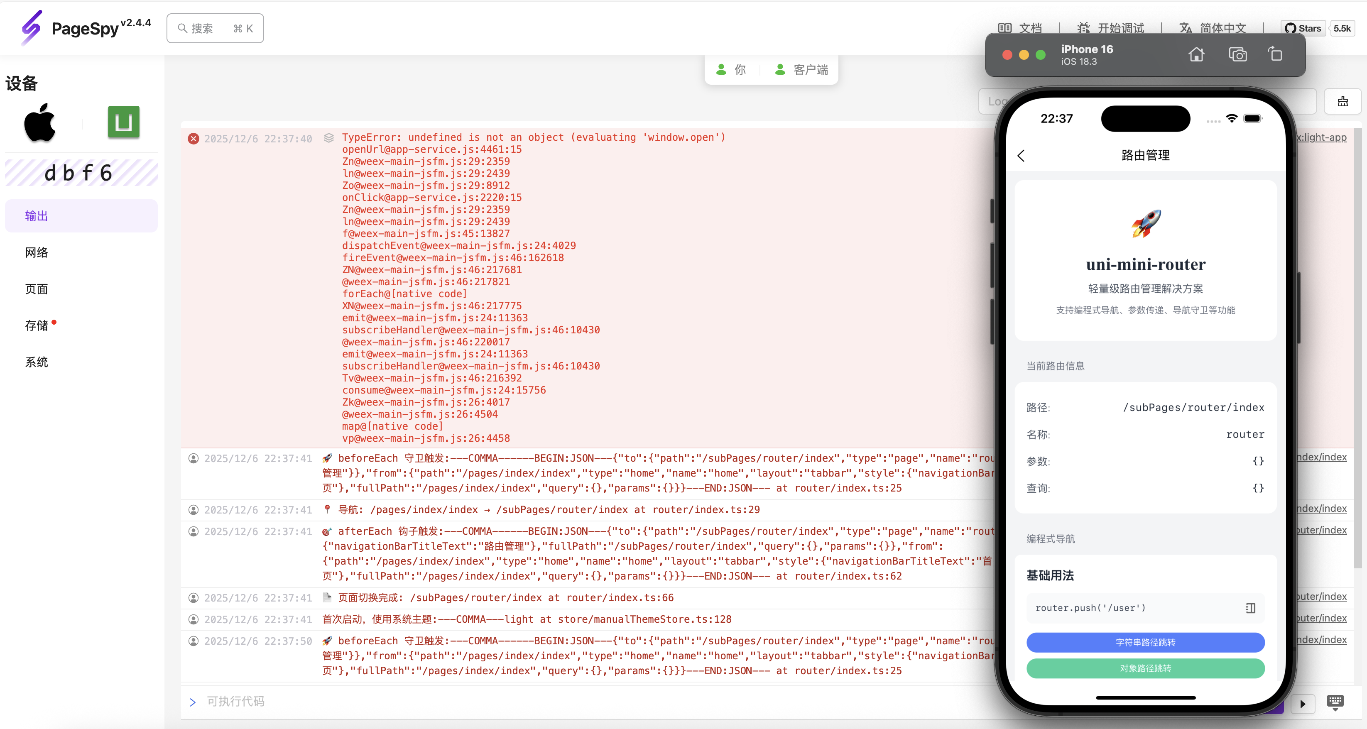Select the 系统 sidebar item
The width and height of the screenshot is (1367, 729).
(37, 362)
